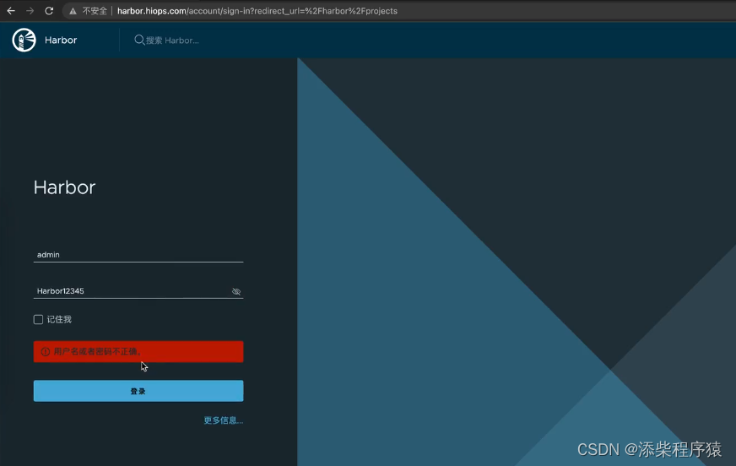Click the Harbor header title link
736x466 pixels.
[61, 40]
